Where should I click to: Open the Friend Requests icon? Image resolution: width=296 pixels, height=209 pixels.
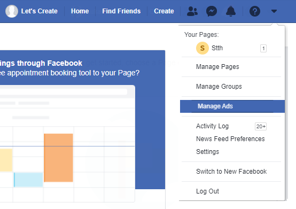(x=192, y=11)
